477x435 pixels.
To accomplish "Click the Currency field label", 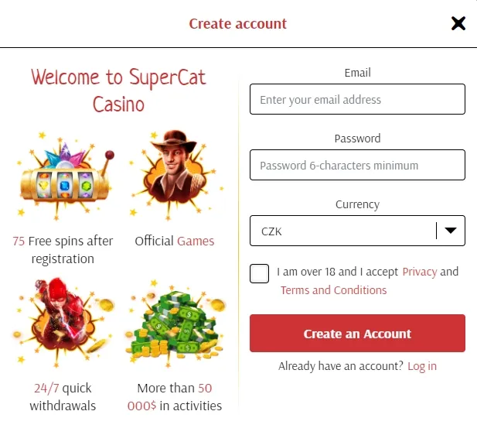I will (357, 204).
